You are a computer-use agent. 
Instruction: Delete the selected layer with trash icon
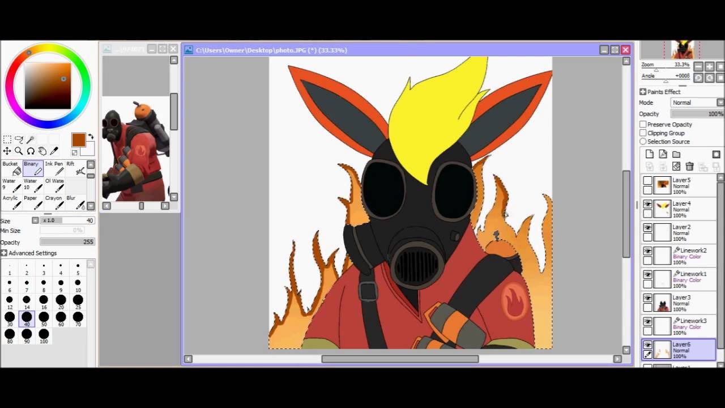click(689, 166)
